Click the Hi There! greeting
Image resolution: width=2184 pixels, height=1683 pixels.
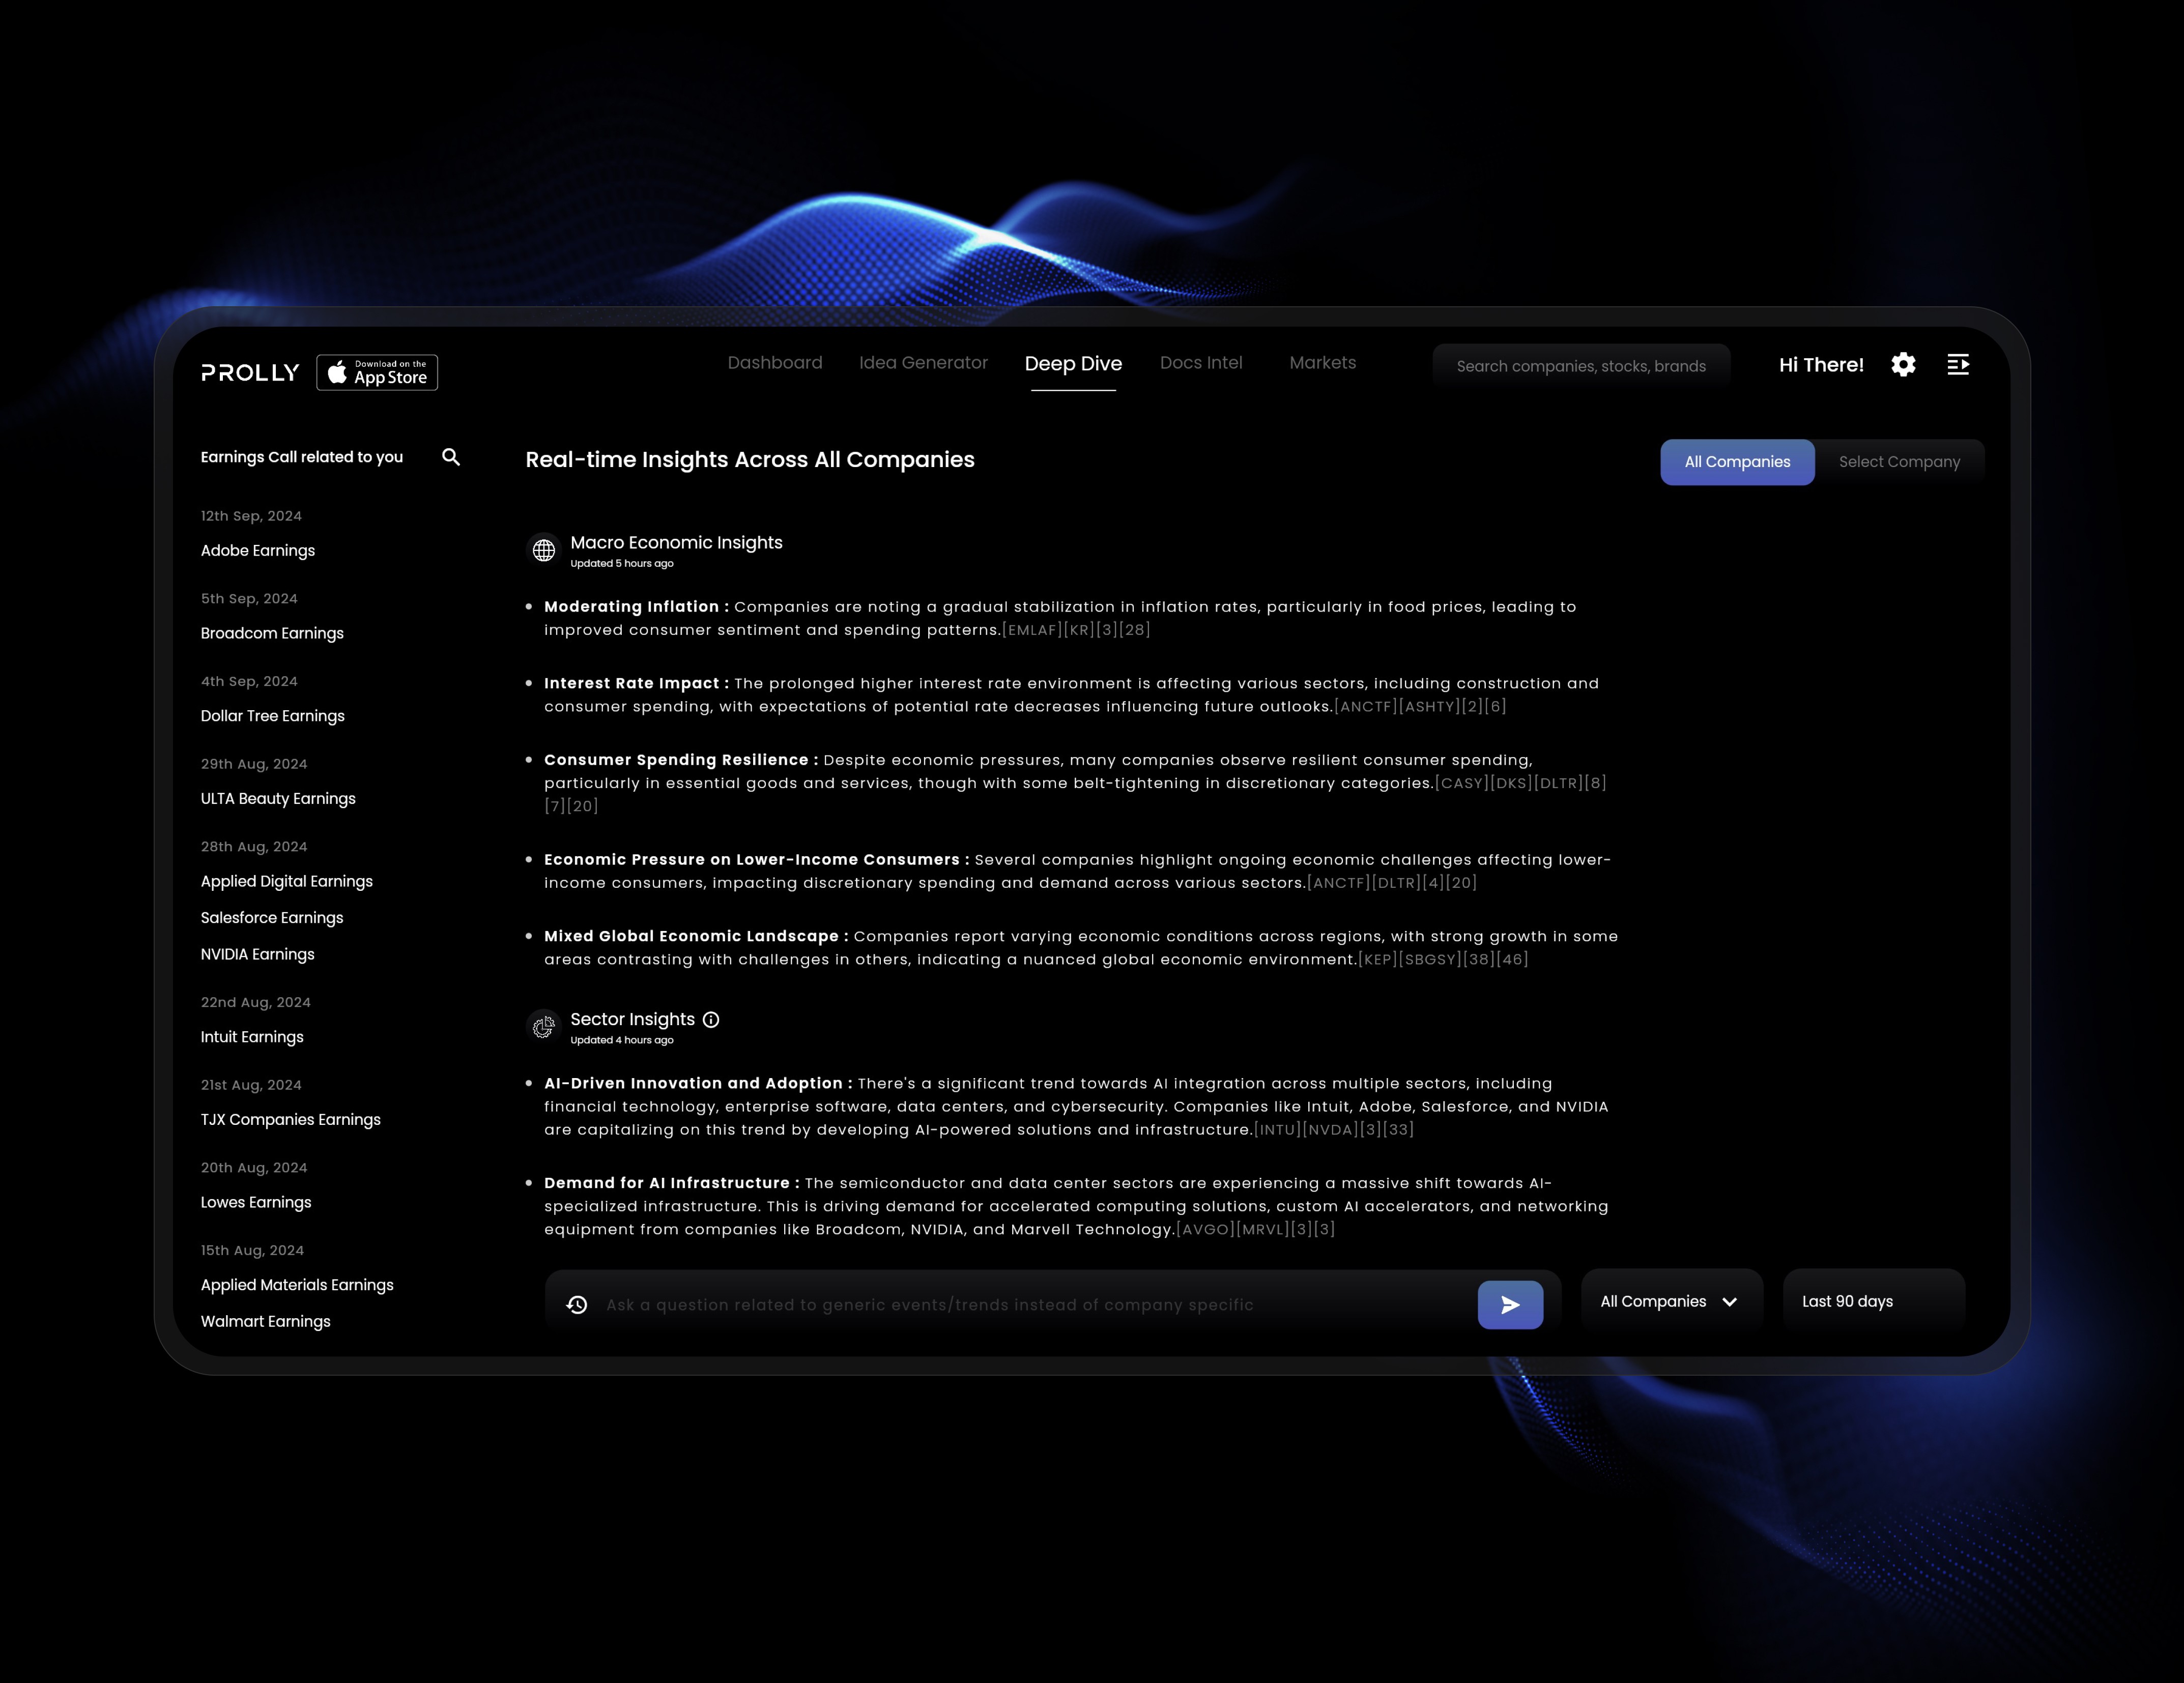[x=1821, y=365]
